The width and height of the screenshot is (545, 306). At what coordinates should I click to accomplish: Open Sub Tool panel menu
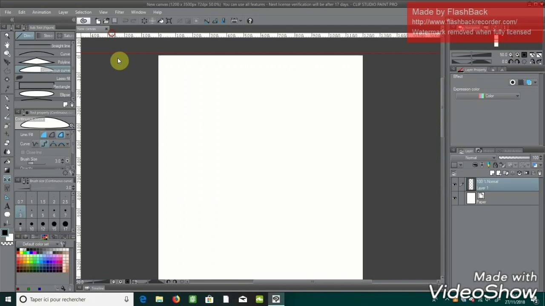(17, 27)
